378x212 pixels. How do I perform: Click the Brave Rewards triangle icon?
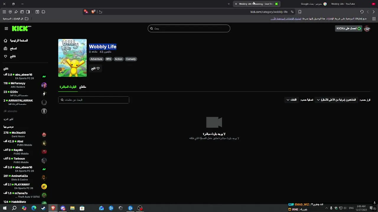pyautogui.click(x=86, y=11)
